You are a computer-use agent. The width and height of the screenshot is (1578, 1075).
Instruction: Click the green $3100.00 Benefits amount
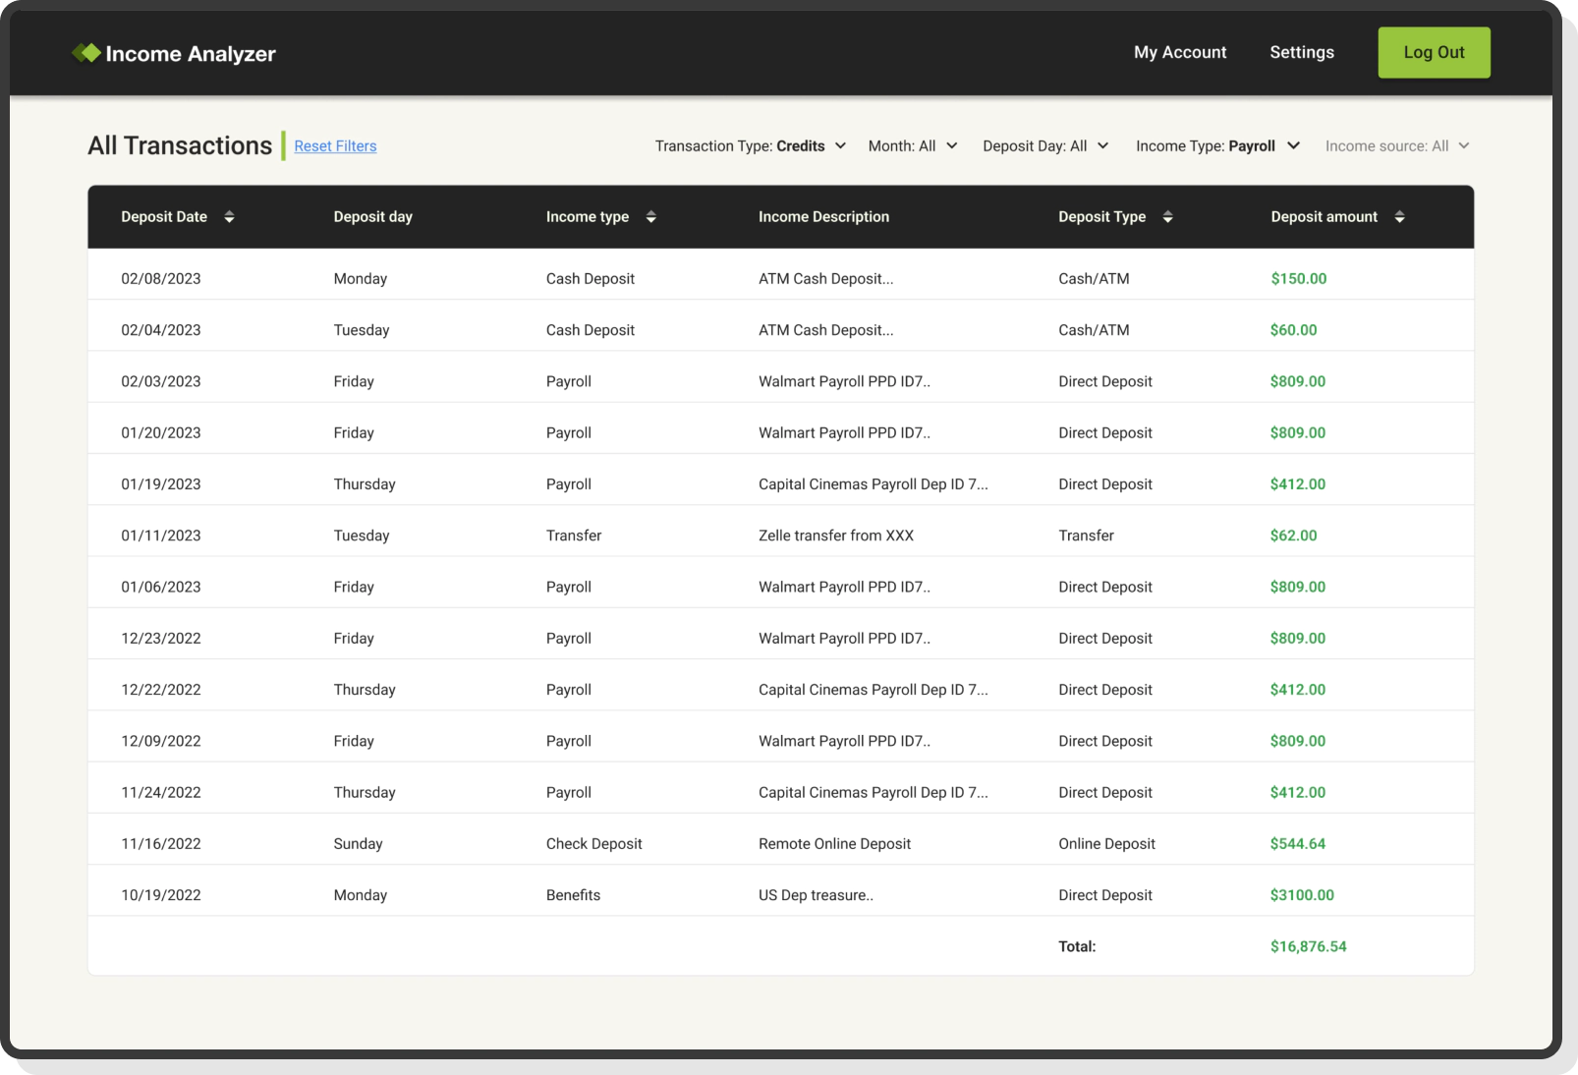(1302, 894)
